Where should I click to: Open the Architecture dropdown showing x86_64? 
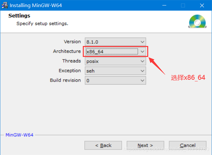pos(115,51)
